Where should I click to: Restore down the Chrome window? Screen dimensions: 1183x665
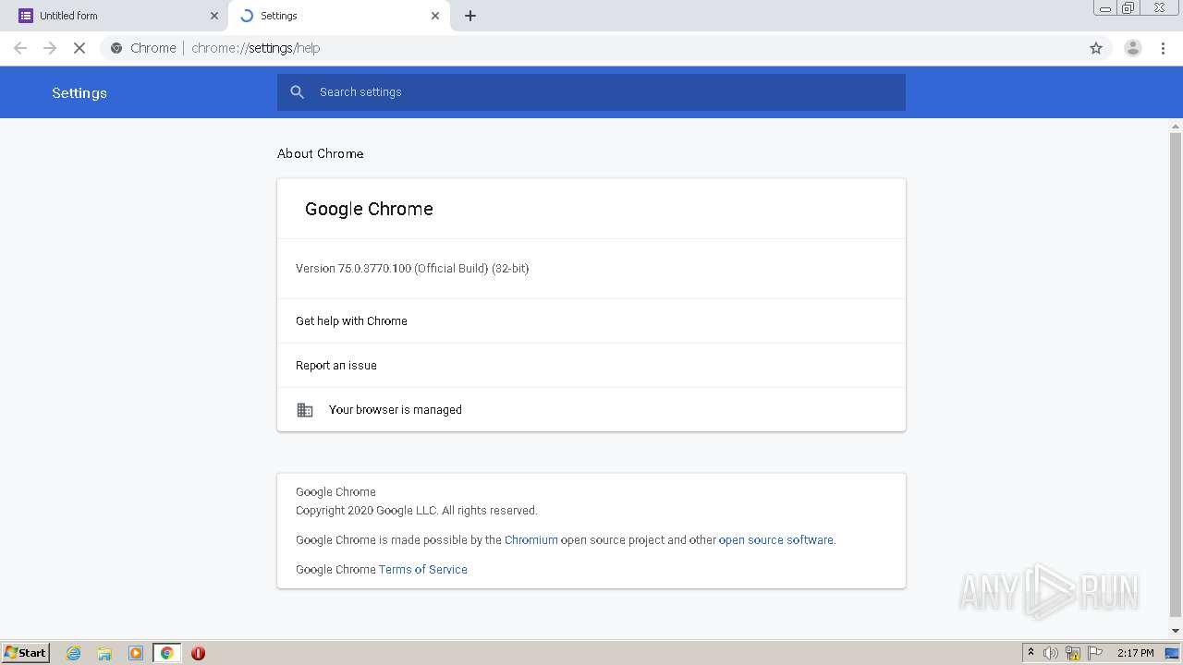click(x=1128, y=8)
